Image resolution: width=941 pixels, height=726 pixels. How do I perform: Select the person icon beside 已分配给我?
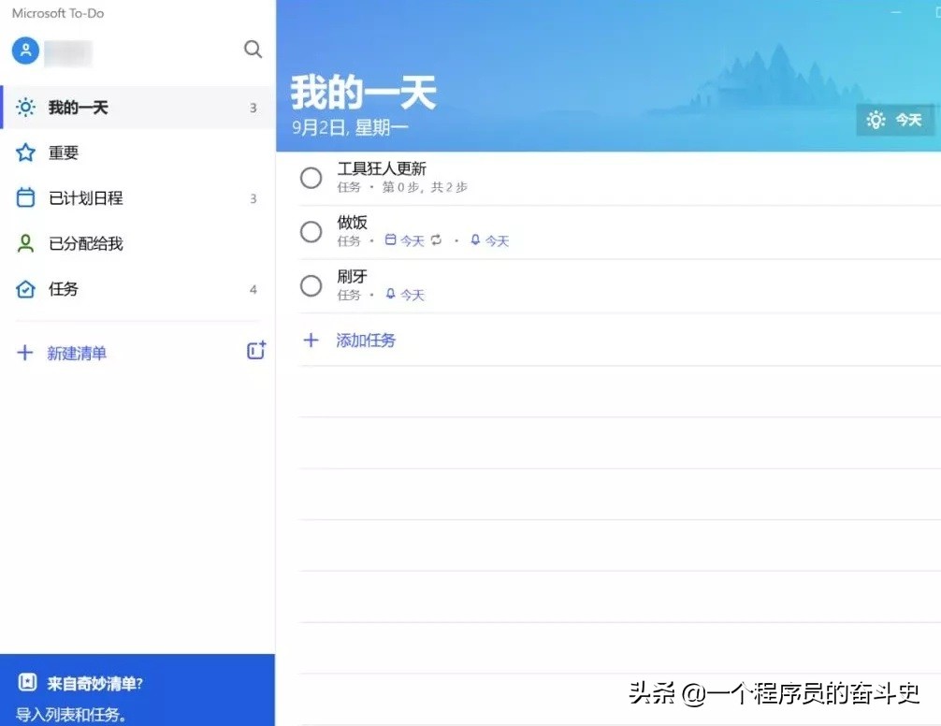point(25,243)
